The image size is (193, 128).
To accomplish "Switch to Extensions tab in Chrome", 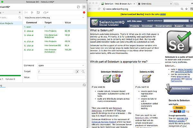I will 155,4.
